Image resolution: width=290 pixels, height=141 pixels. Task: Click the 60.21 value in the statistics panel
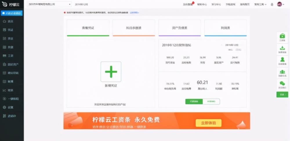tap(202, 82)
